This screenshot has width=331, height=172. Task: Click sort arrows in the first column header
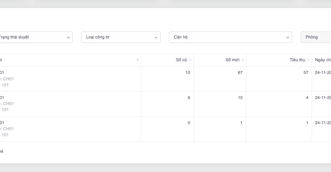click(x=138, y=60)
